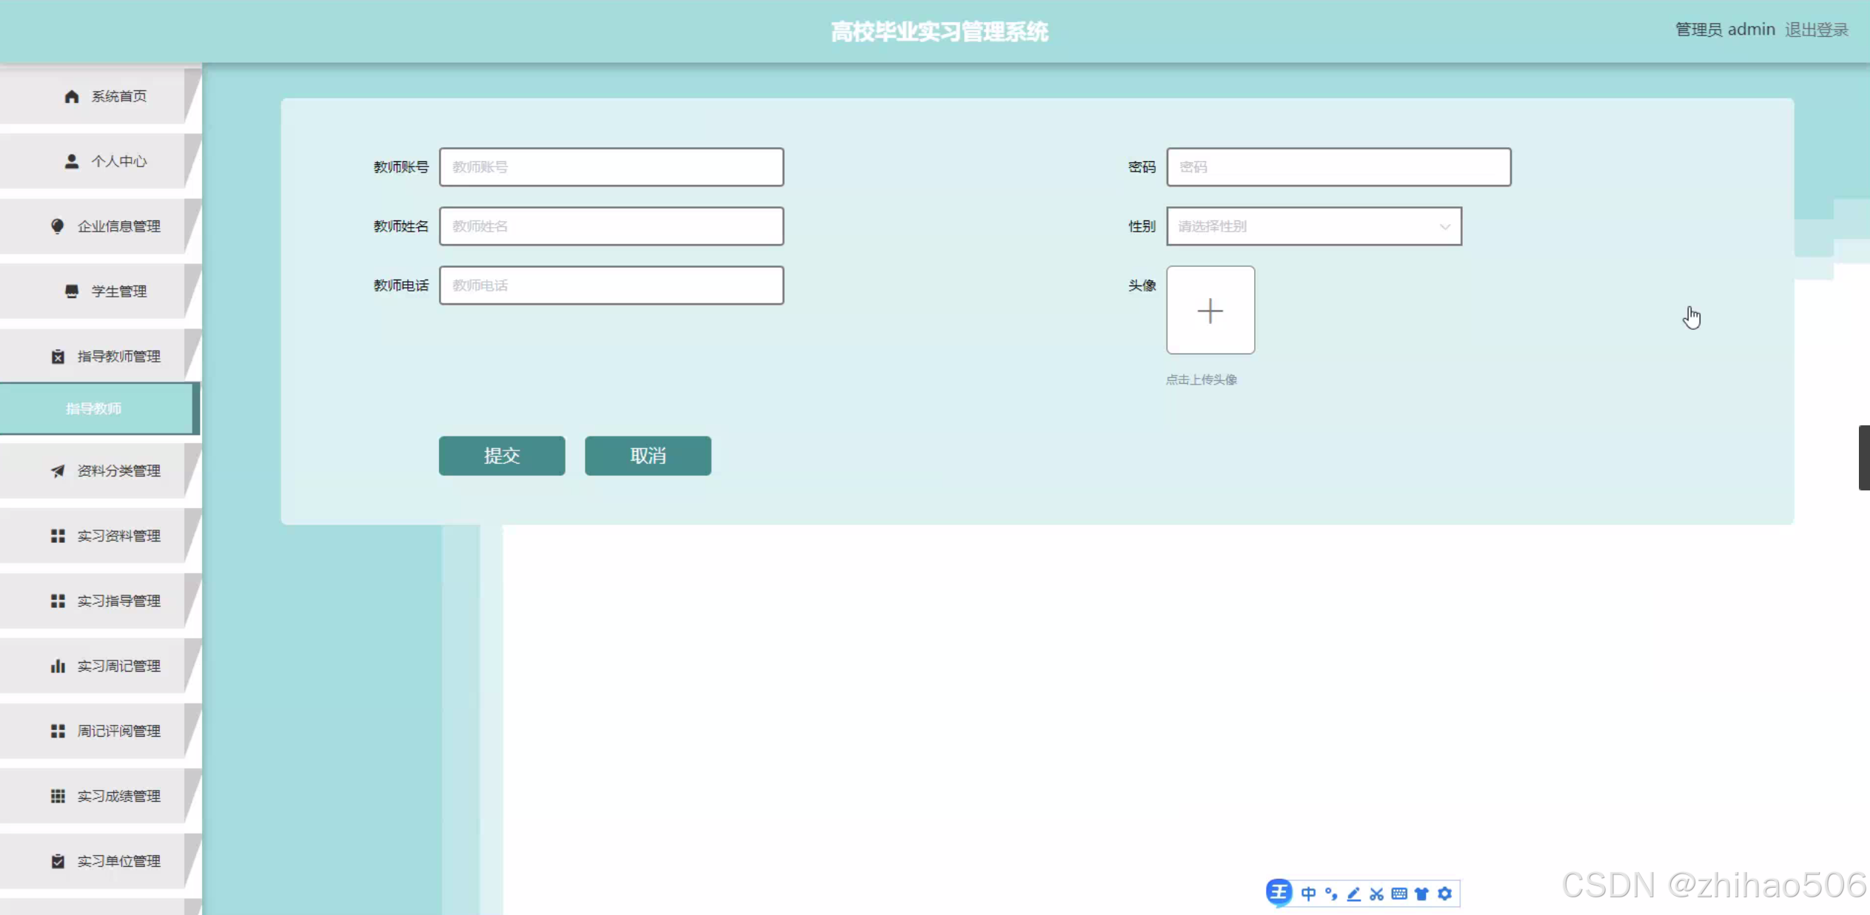Click the home icon beside 系统首页

click(71, 95)
